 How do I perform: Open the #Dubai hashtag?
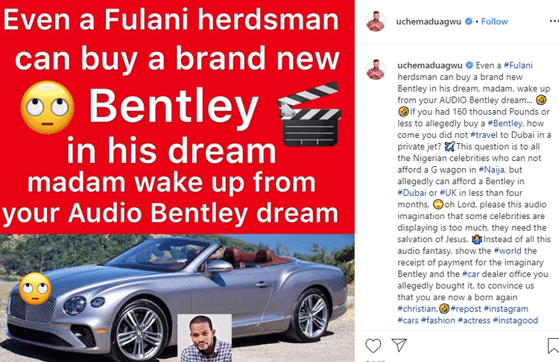411,193
